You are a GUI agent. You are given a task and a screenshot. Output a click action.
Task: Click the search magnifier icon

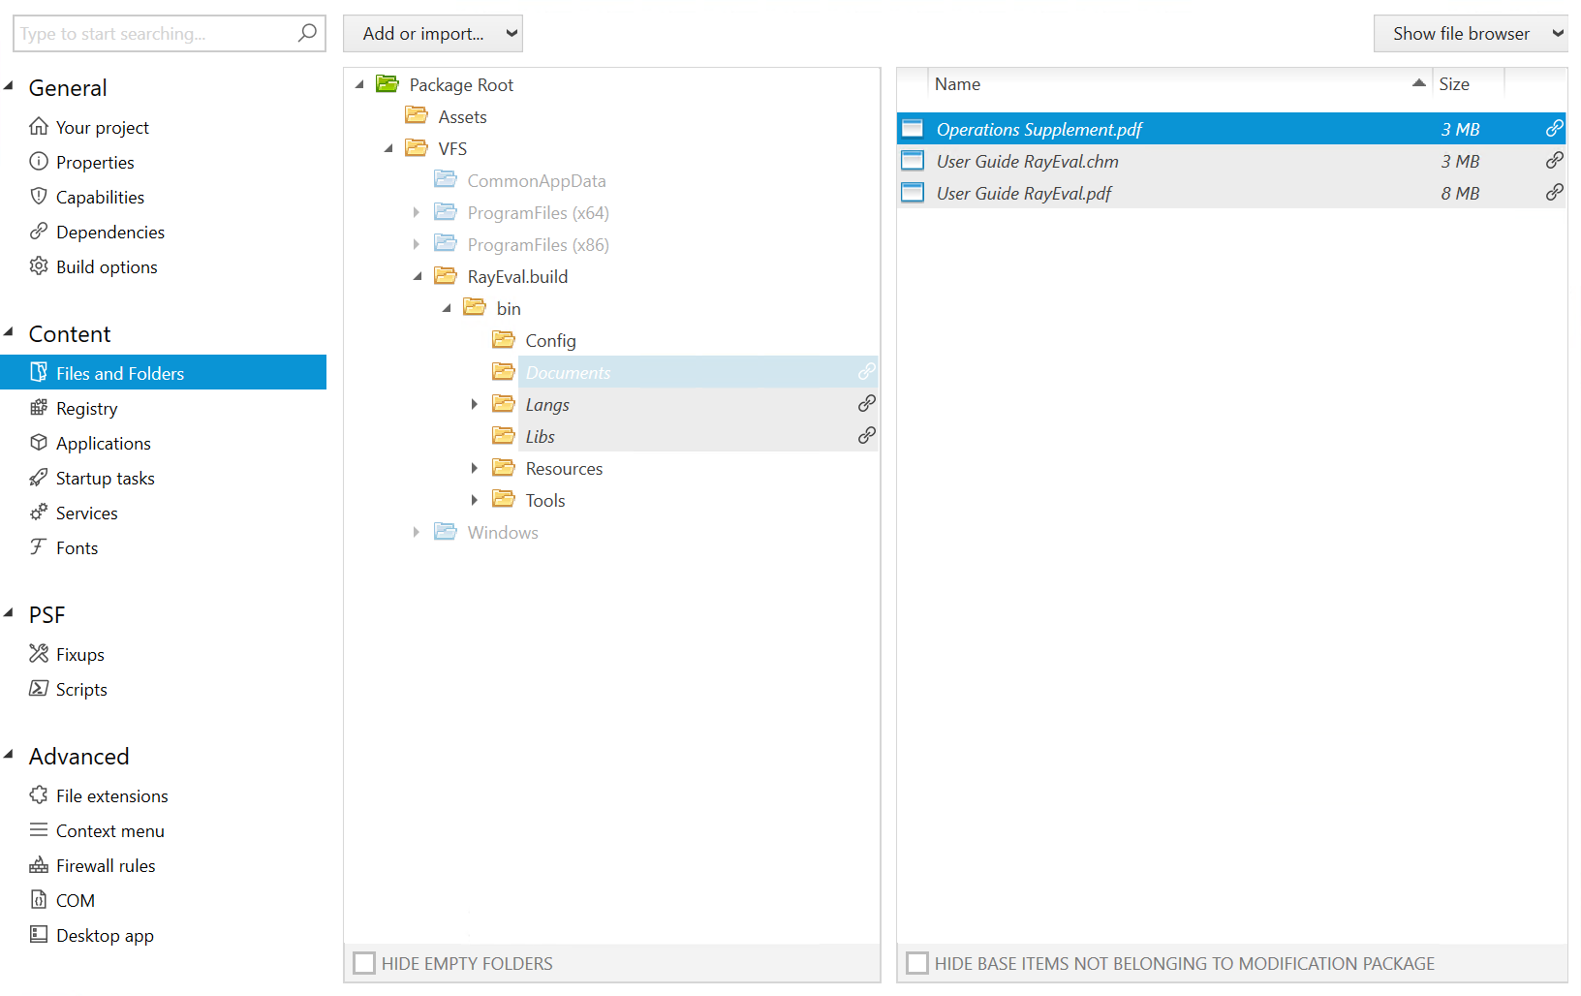(306, 33)
